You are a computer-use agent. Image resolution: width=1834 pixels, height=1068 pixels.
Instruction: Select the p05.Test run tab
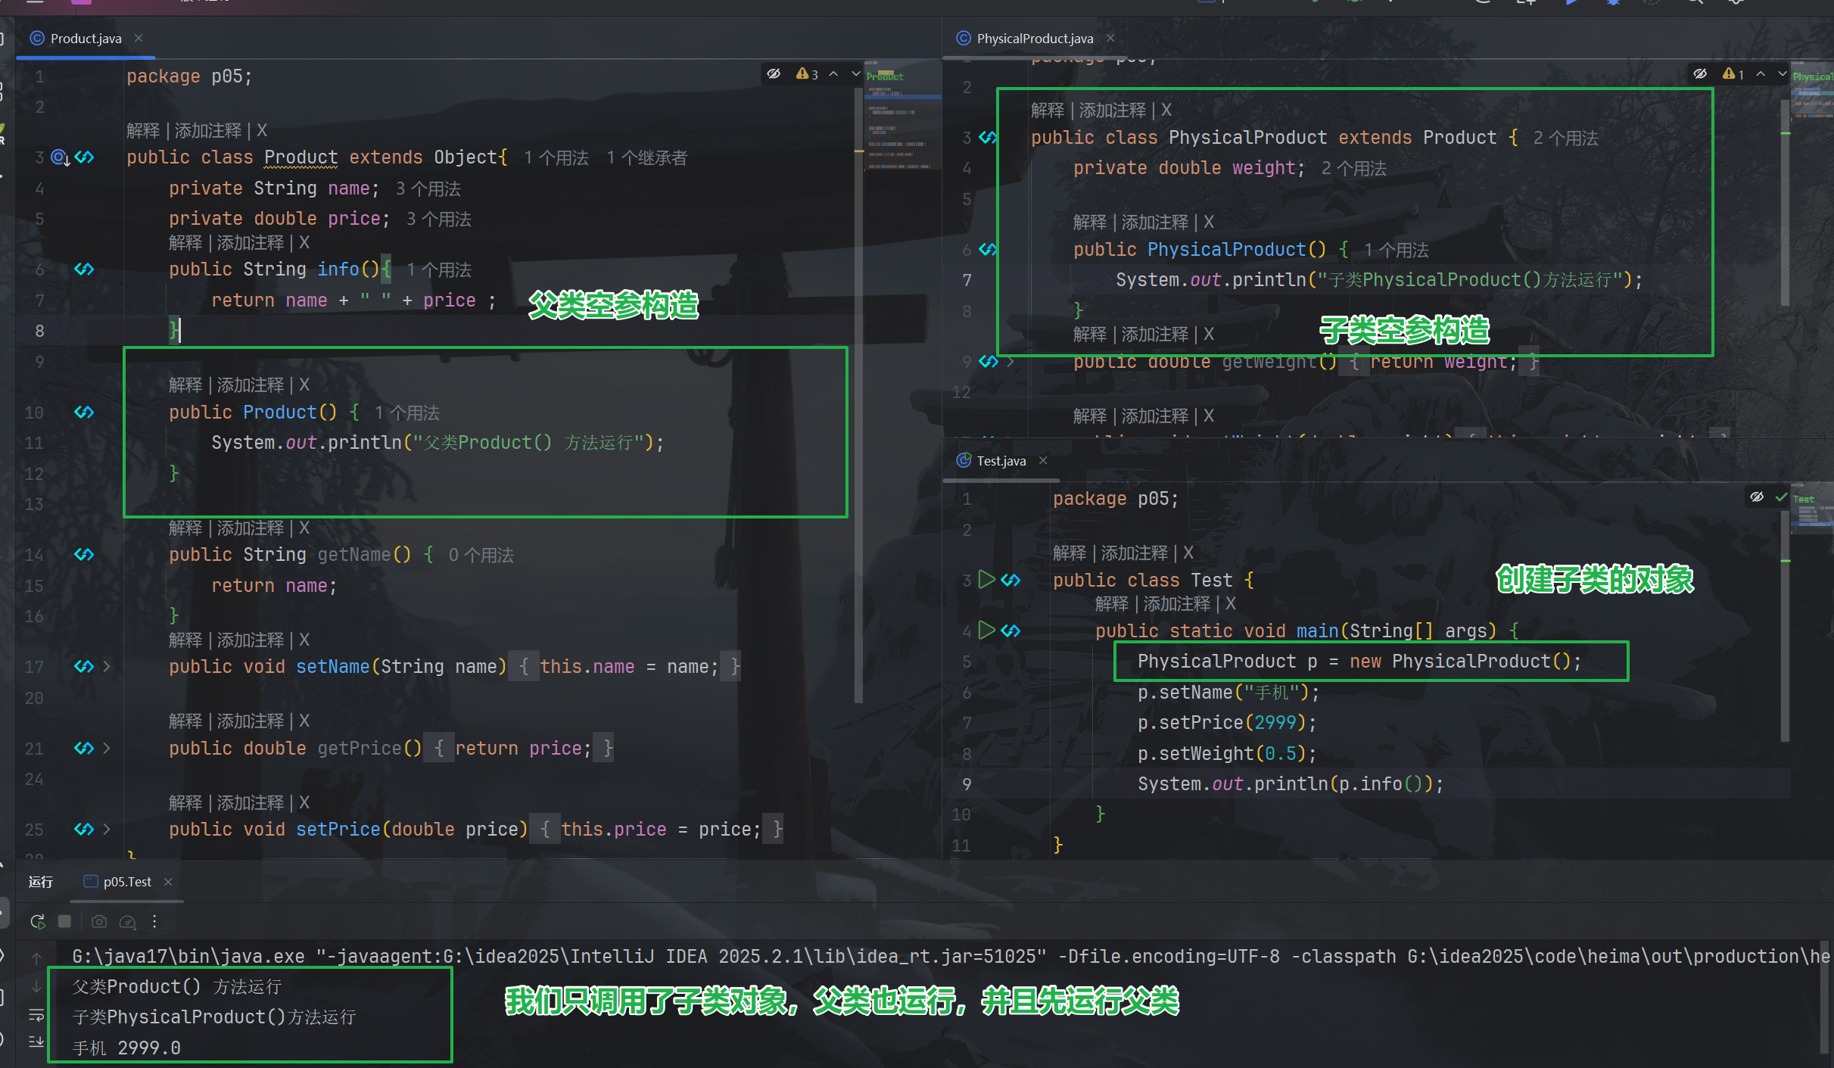click(126, 882)
